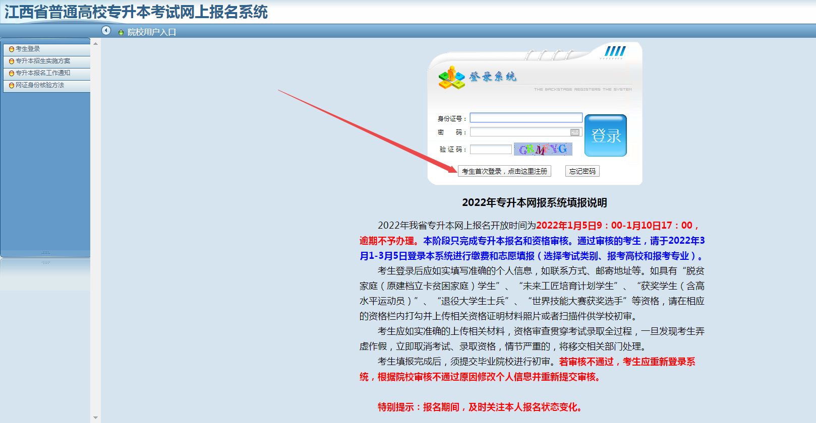Click the orange bullet icon beside 网证身份核验方法

[12, 86]
